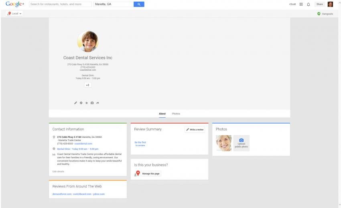Image resolution: width=341 pixels, height=208 pixels.
Task: Click the coastdental.com link under business name
Action: [x=88, y=70]
